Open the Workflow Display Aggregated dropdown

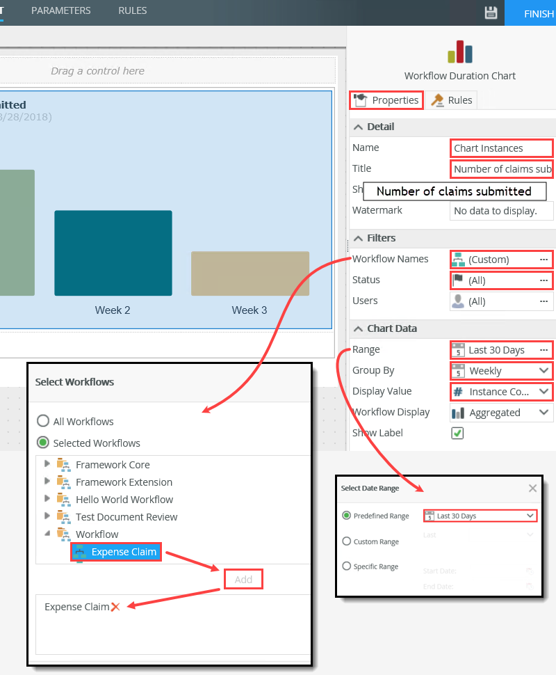[543, 413]
